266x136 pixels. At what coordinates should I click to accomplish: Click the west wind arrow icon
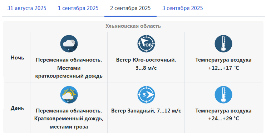coord(146,95)
